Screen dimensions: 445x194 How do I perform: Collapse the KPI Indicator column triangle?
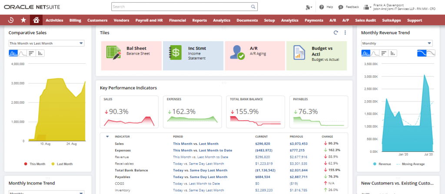point(107,136)
